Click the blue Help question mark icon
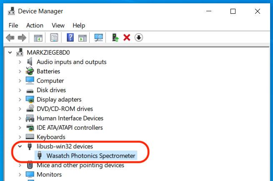 tap(70, 38)
